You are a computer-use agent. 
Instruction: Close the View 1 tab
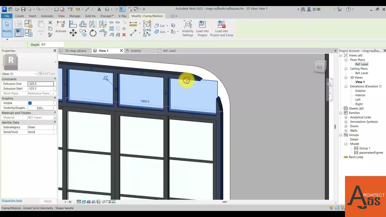click(121, 51)
